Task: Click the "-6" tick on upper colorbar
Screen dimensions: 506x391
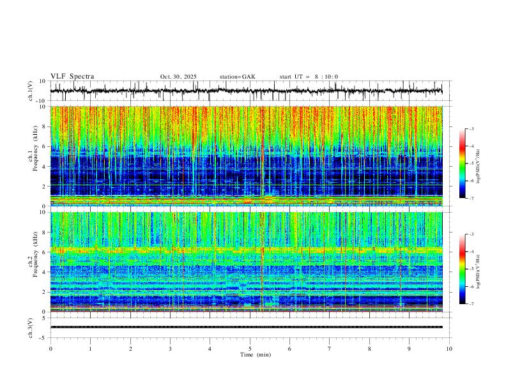Action: [471, 181]
